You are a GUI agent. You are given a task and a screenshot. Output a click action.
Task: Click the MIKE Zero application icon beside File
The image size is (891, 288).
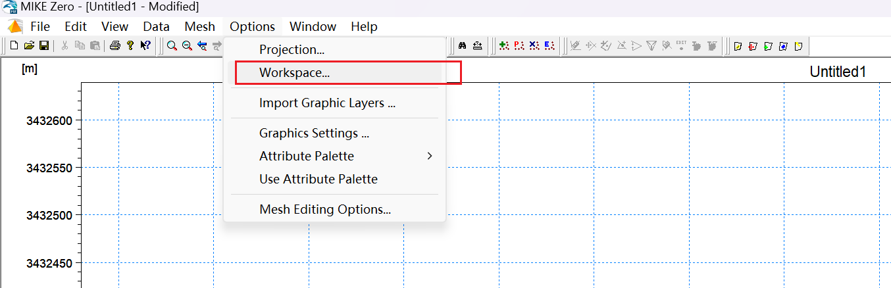14,26
